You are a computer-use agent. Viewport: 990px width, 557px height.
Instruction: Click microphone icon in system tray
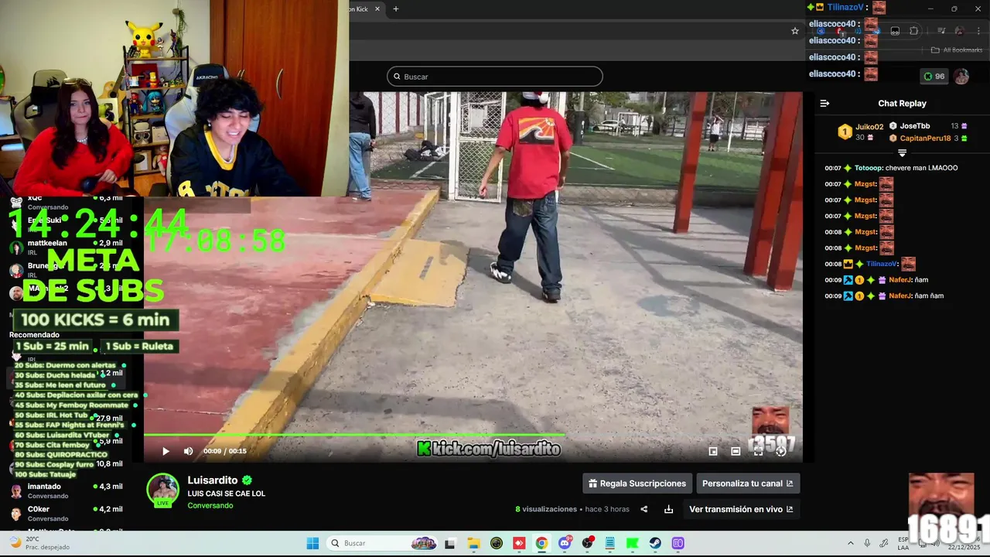(867, 543)
